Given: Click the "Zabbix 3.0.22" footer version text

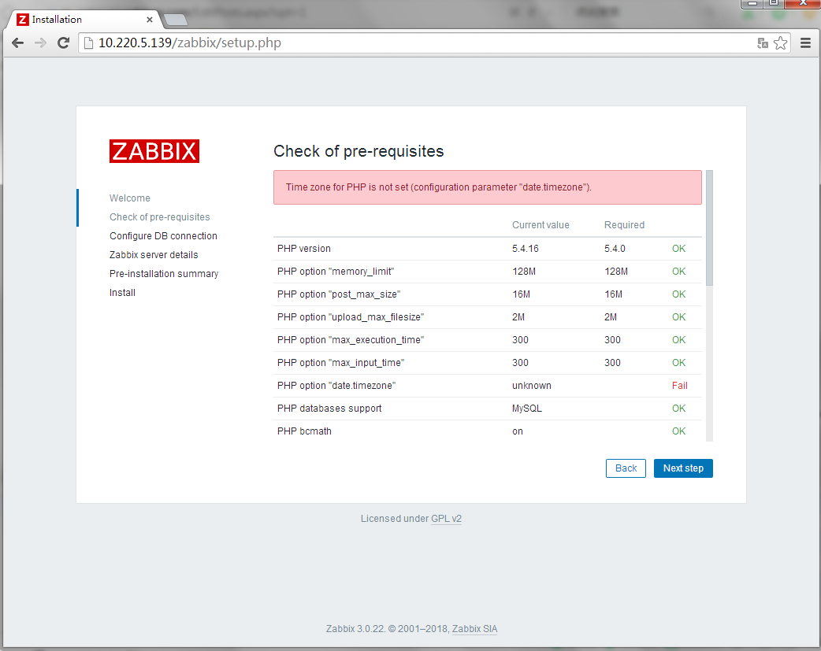Looking at the screenshot, I should (x=355, y=629).
